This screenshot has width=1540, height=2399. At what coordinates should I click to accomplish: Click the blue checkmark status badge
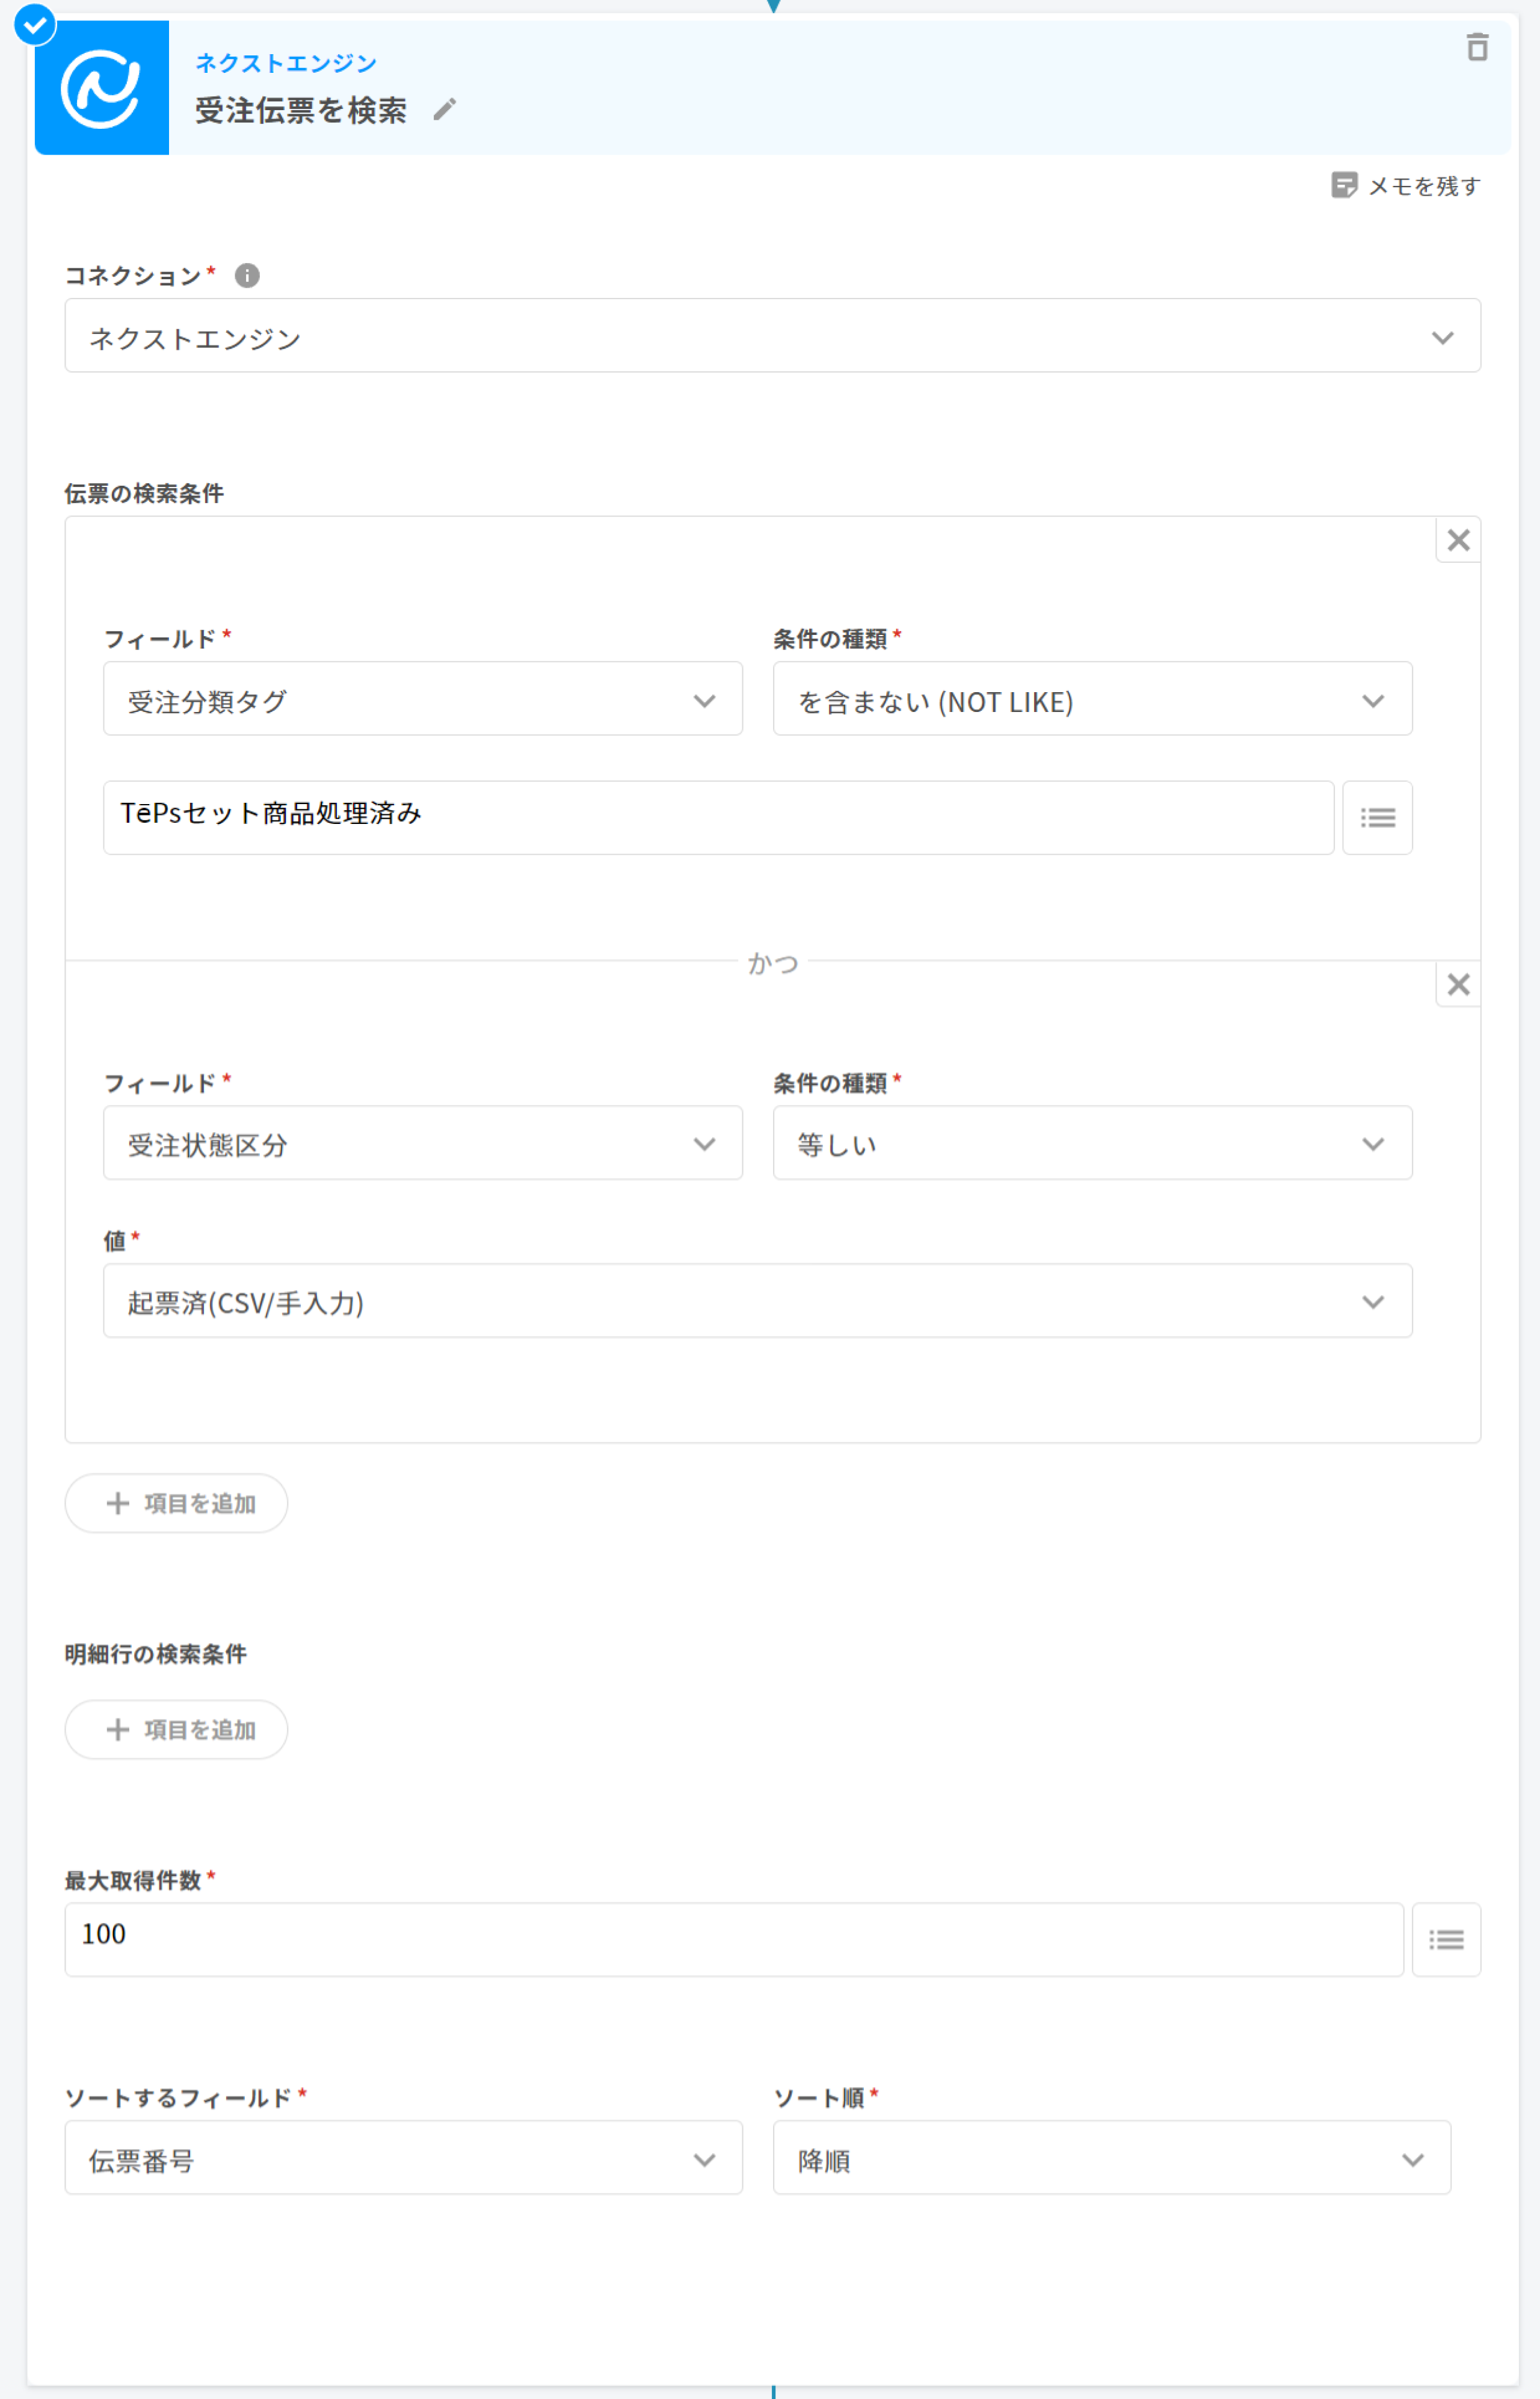[35, 25]
